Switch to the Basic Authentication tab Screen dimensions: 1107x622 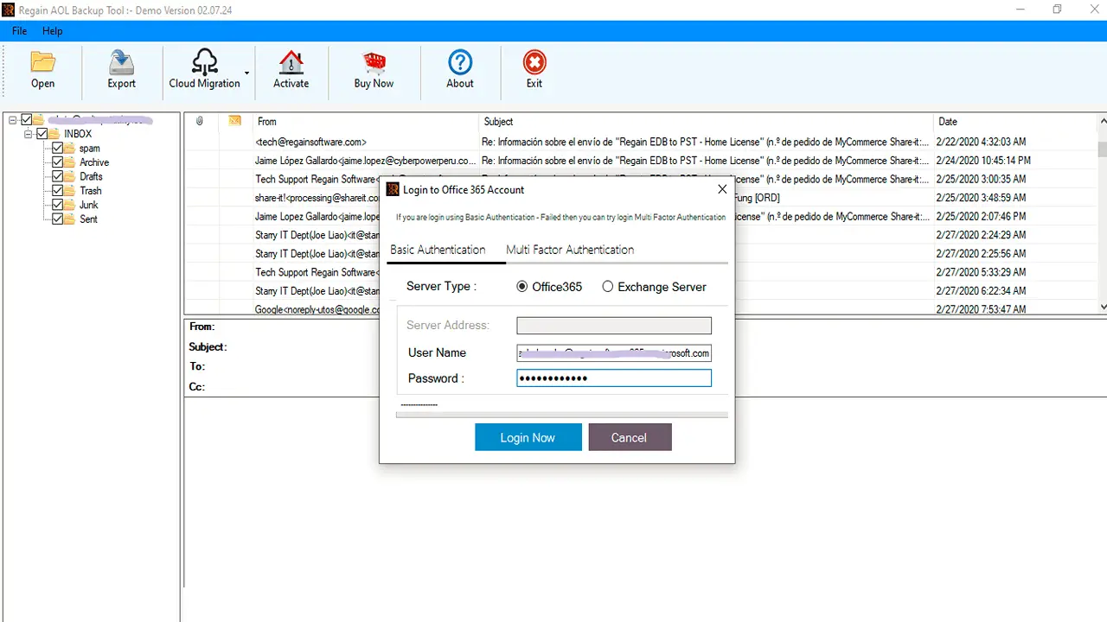click(x=438, y=250)
